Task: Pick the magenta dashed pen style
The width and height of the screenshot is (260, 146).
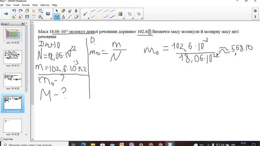Action: click(106, 17)
